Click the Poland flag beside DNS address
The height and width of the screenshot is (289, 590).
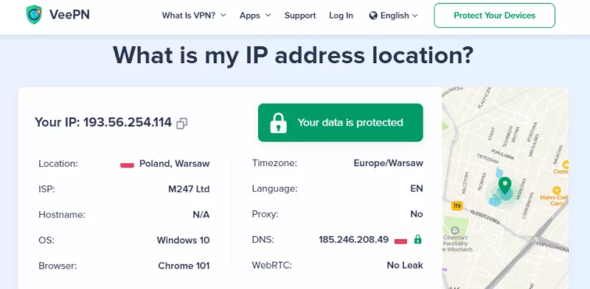click(400, 240)
